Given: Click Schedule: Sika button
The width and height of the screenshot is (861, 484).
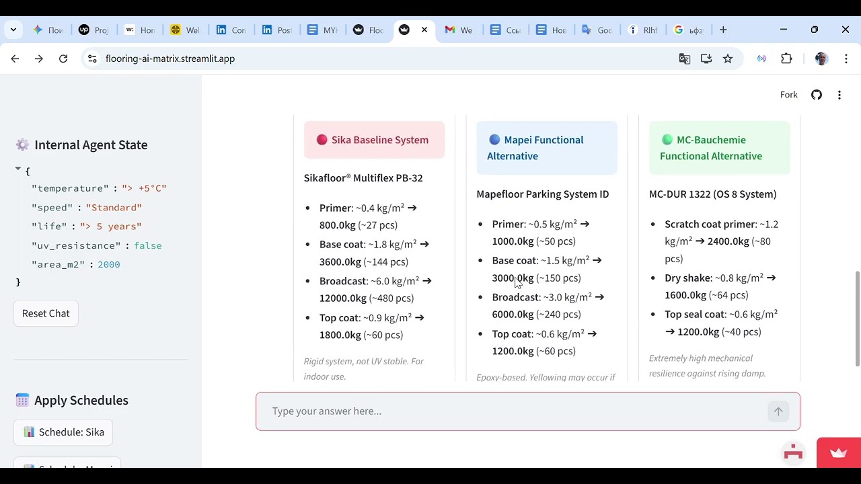Looking at the screenshot, I should [x=63, y=432].
